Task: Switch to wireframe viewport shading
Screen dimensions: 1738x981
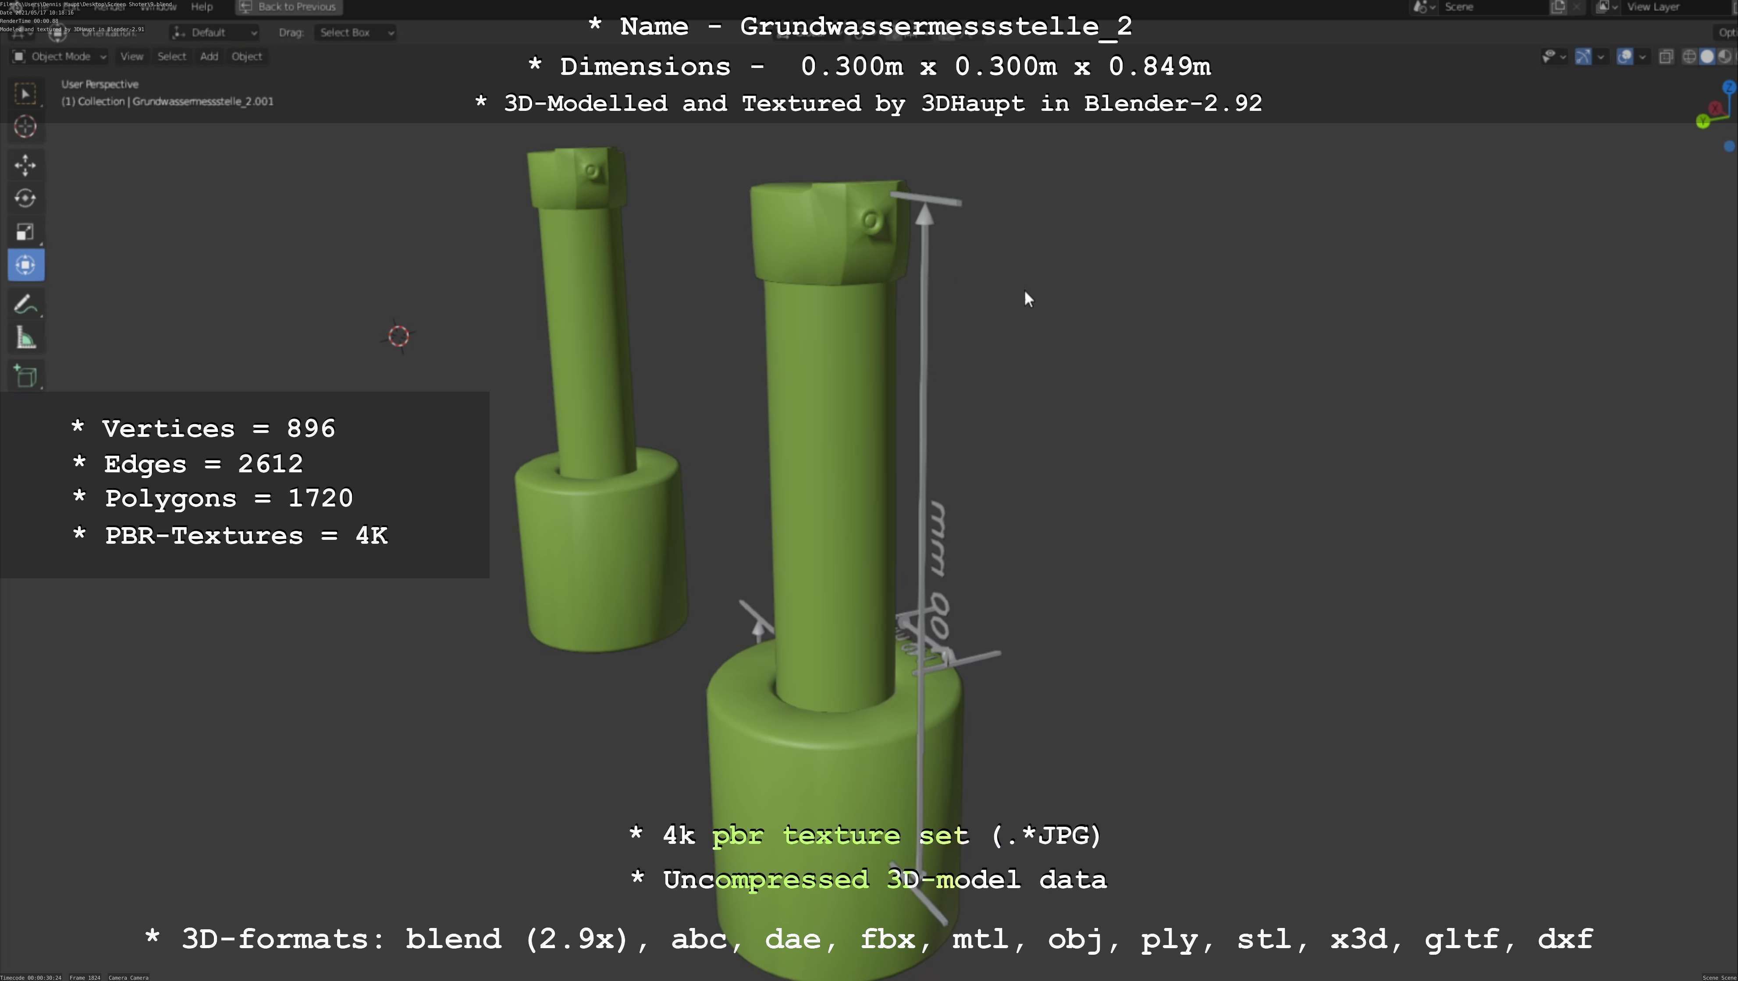Action: [x=1689, y=57]
